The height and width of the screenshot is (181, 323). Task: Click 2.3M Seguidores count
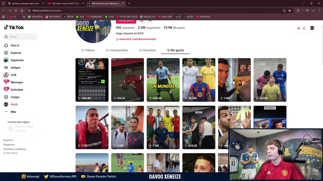point(149,28)
